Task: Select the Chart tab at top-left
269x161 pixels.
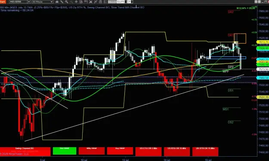Action: pyautogui.click(x=3, y=2)
